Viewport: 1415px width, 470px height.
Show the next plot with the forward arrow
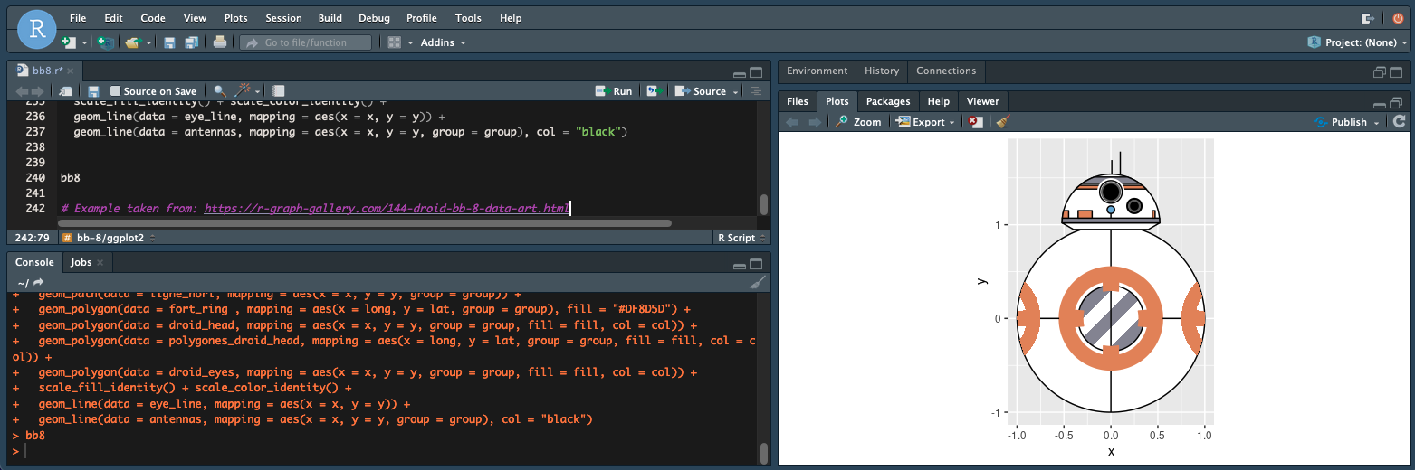coord(815,122)
